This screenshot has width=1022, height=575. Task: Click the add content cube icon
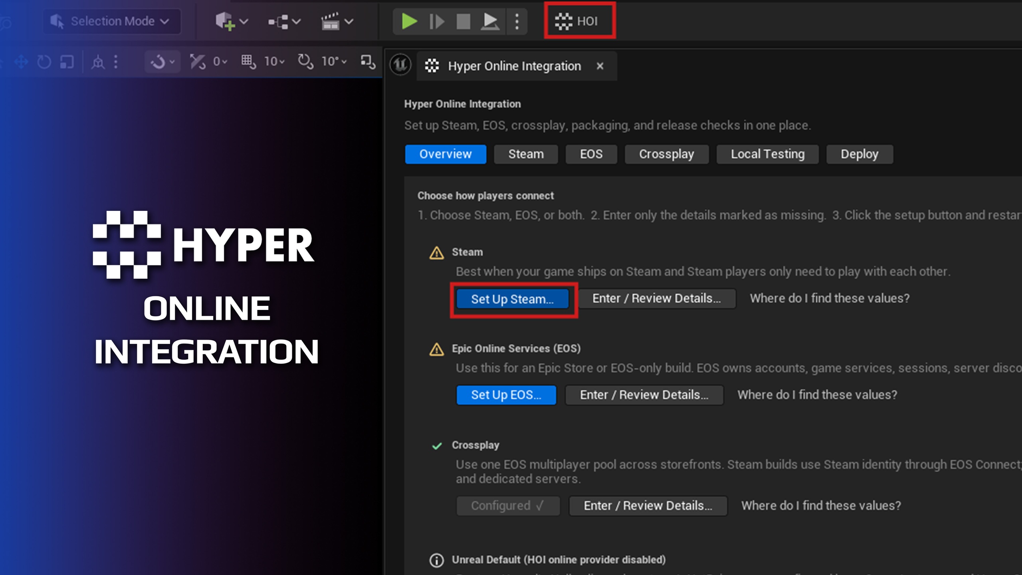click(225, 21)
